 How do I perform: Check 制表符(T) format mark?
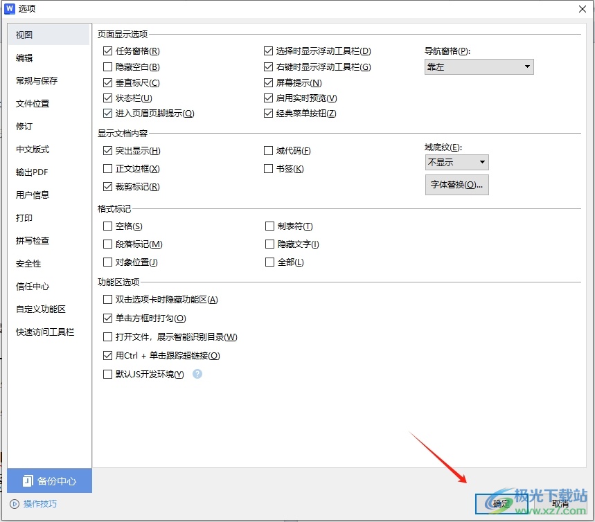pos(270,226)
